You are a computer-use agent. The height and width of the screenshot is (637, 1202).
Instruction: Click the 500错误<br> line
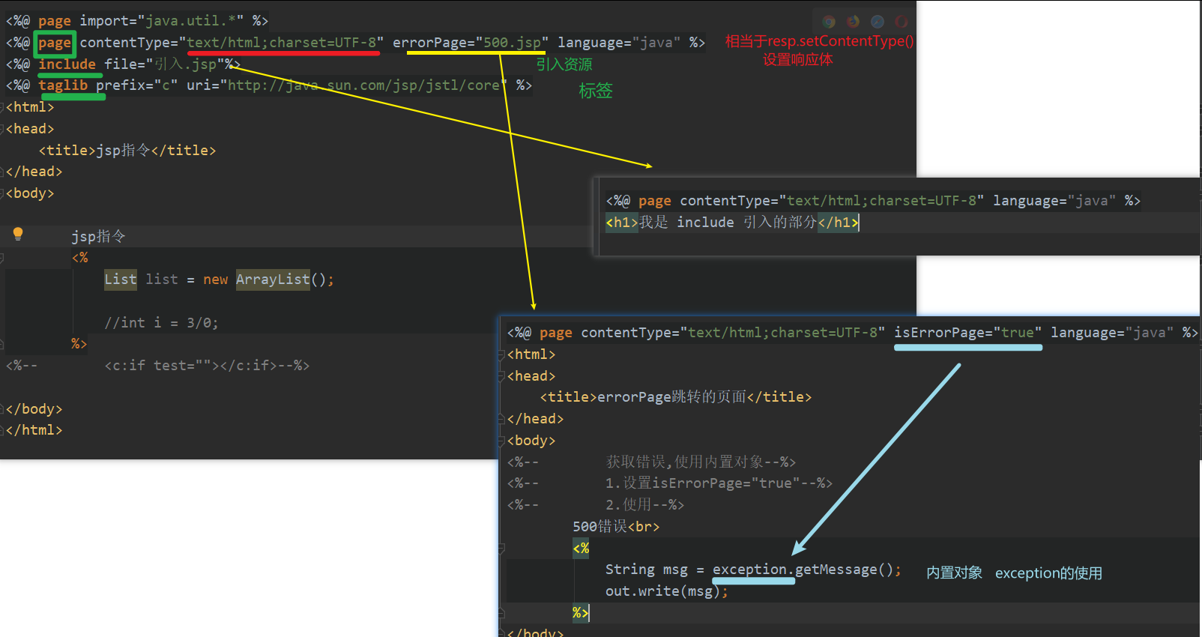(x=616, y=527)
